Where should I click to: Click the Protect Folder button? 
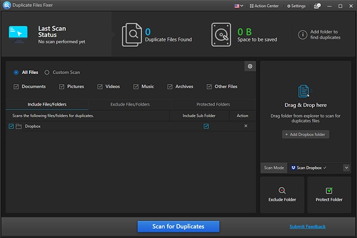(x=329, y=195)
